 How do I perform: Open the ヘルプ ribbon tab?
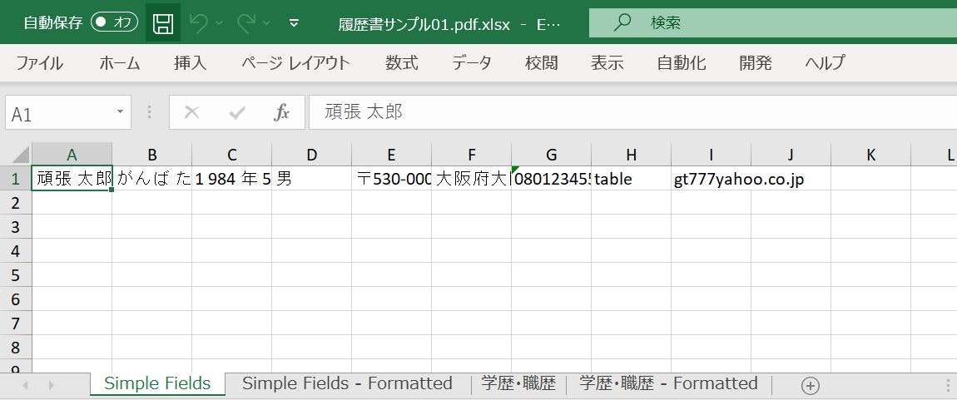[x=825, y=63]
